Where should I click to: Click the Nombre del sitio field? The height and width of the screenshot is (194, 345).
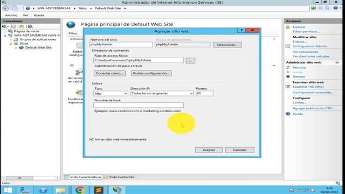coord(121,44)
